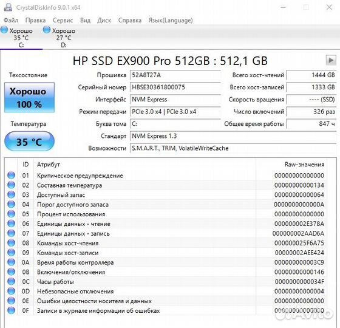Open the Файл menu
Viewport: 340px width, 328px height.
pos(11,21)
